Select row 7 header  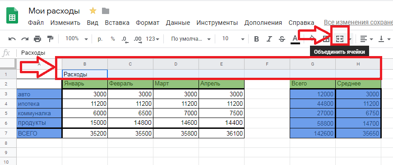(8, 133)
